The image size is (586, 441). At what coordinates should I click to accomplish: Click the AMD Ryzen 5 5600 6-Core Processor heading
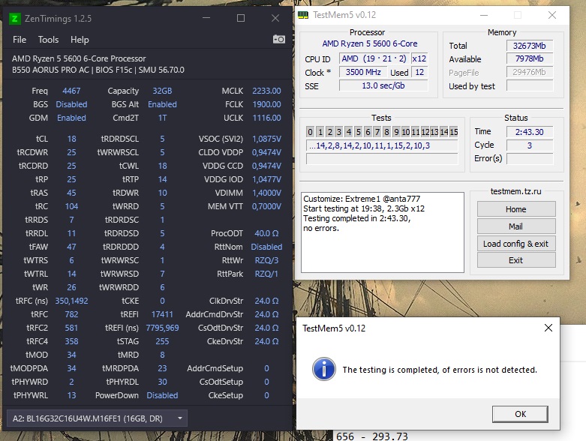click(79, 58)
